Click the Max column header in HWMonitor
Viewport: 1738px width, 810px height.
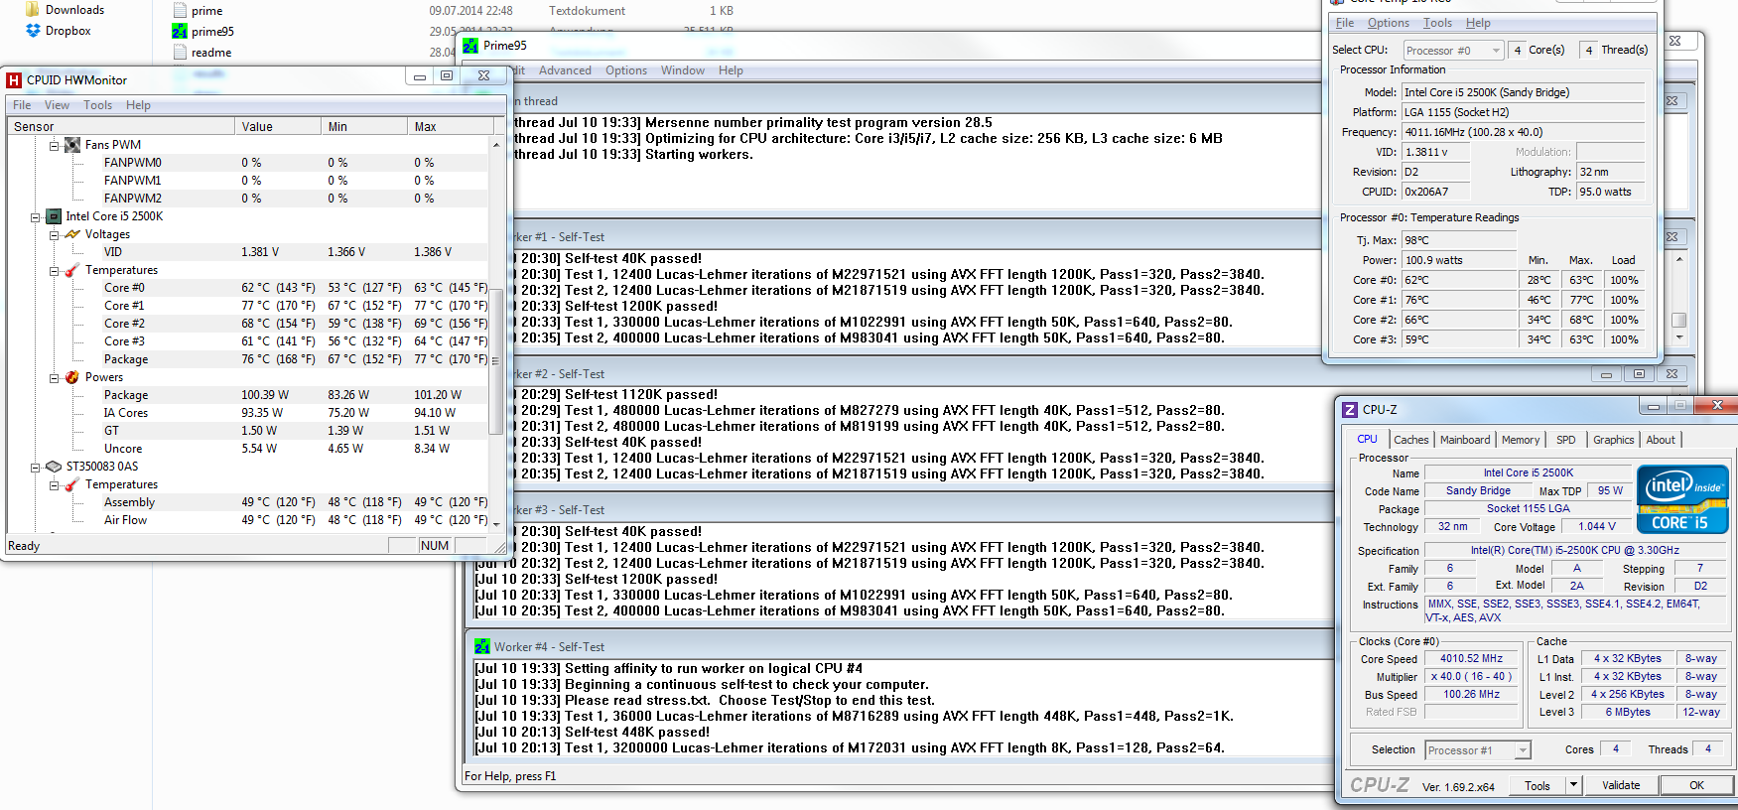point(451,127)
